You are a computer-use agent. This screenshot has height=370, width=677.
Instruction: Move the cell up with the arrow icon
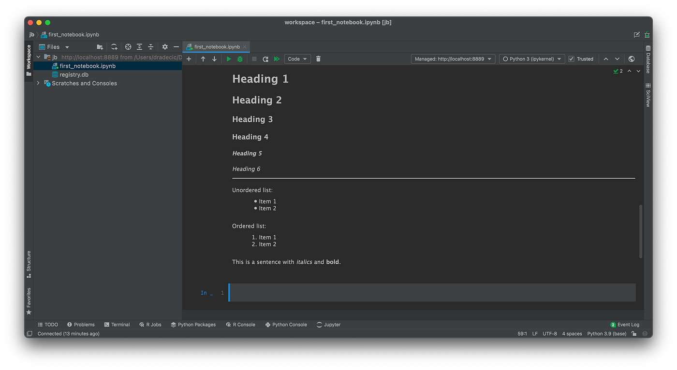click(x=203, y=58)
